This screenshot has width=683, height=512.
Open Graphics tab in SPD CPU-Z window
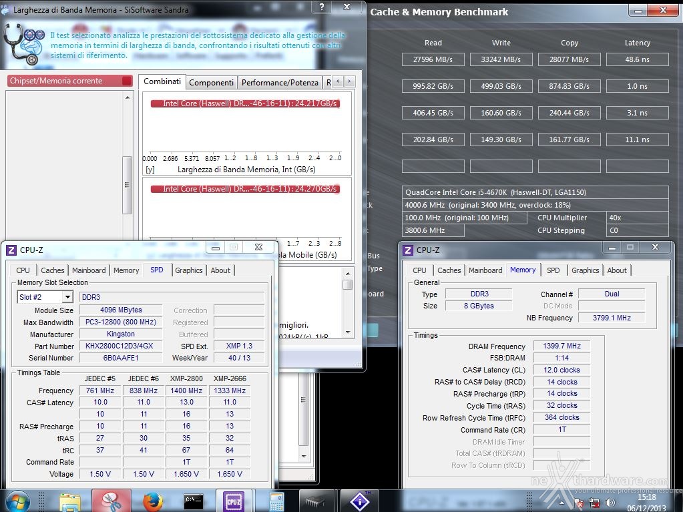pyautogui.click(x=188, y=270)
